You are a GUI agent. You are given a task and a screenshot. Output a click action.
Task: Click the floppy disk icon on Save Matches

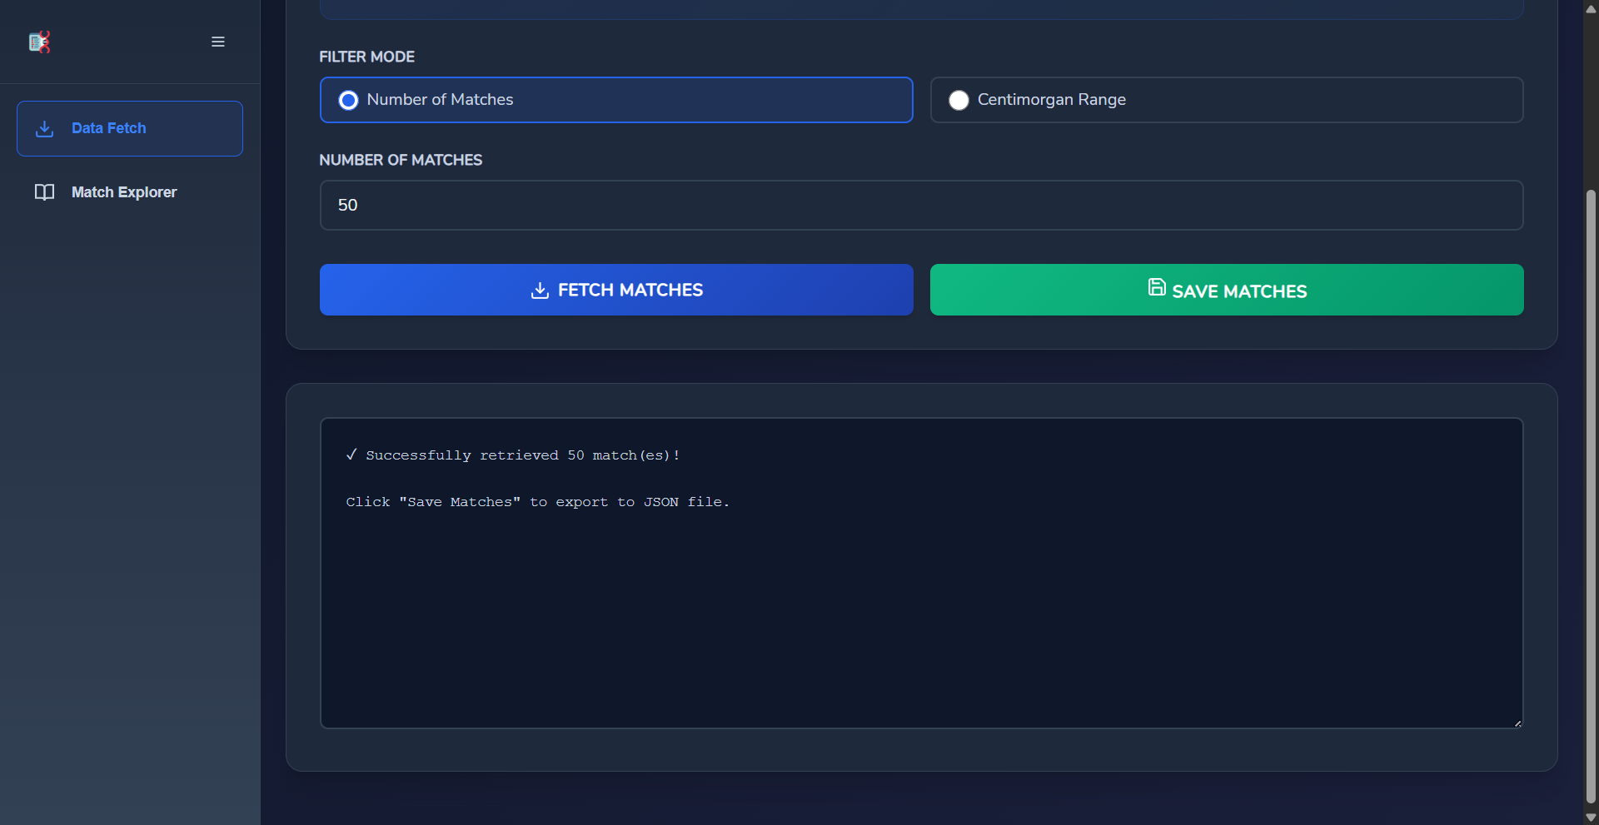pos(1157,287)
